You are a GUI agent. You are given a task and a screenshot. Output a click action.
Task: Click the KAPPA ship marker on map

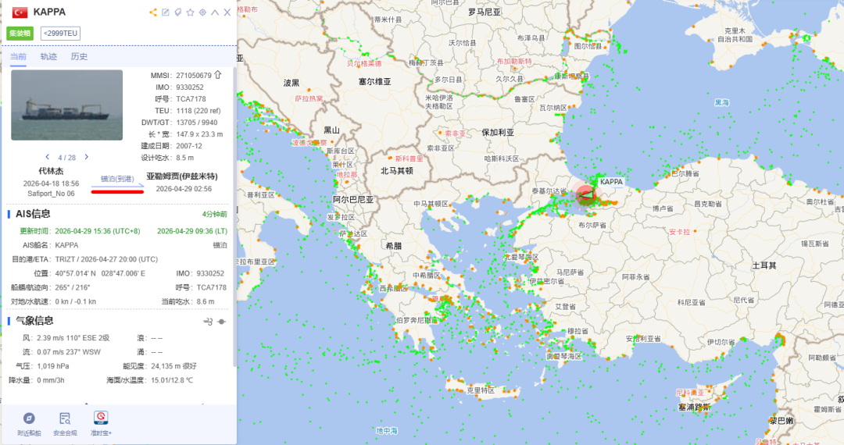click(586, 194)
